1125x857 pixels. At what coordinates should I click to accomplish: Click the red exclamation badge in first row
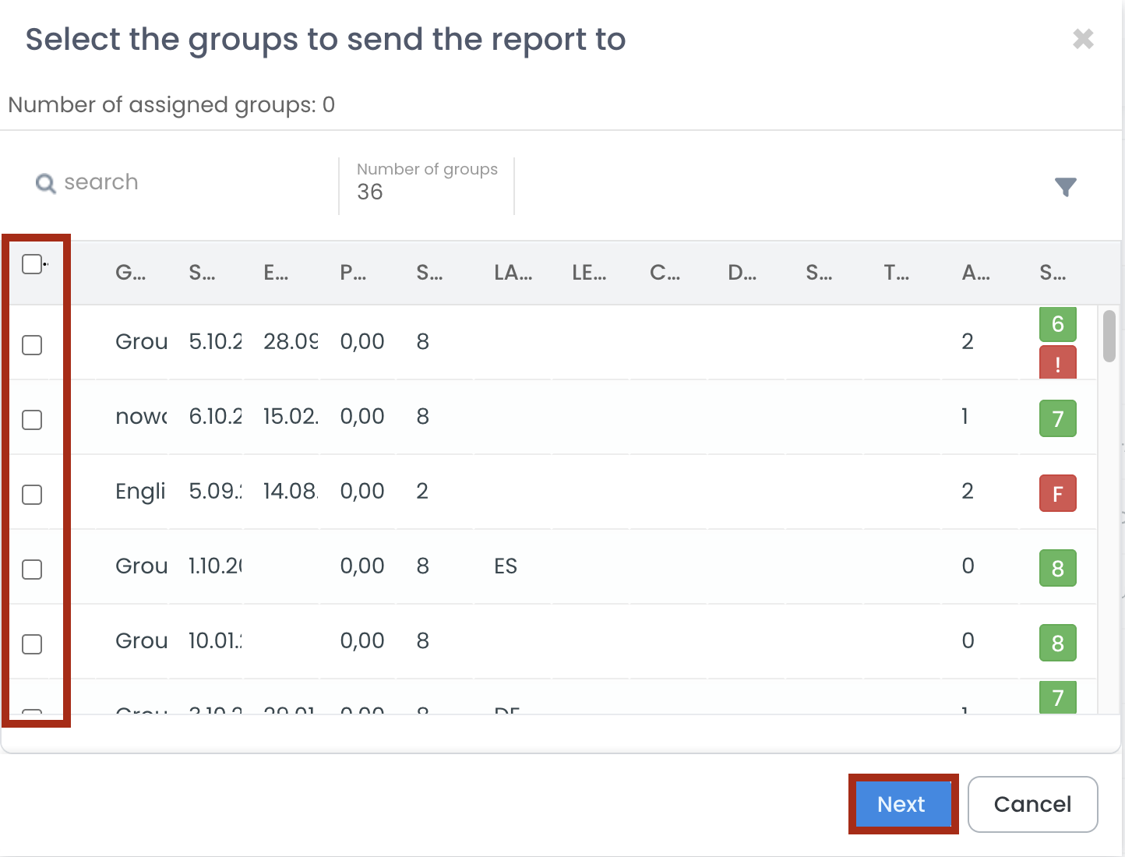click(1057, 364)
